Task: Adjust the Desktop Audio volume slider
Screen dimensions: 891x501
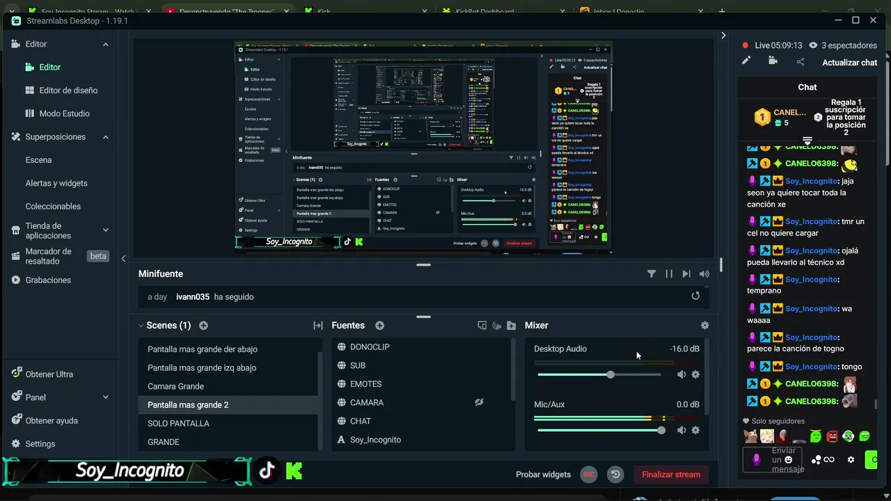Action: click(x=599, y=374)
